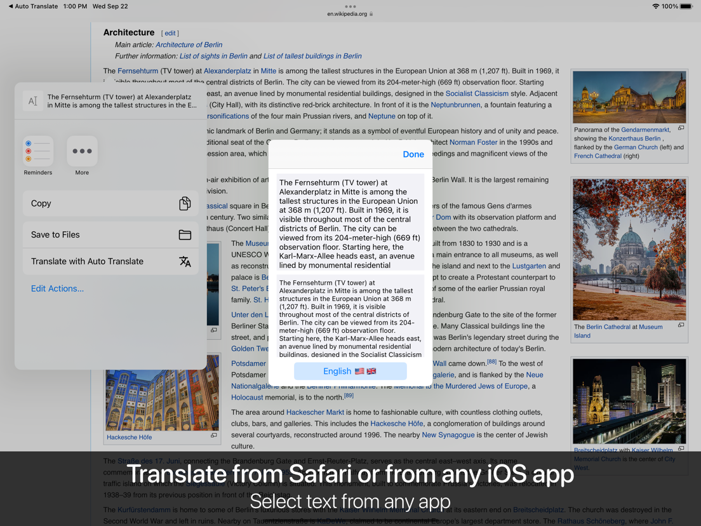Choose Save to Files action
Viewport: 701px width, 526px height.
coord(110,235)
